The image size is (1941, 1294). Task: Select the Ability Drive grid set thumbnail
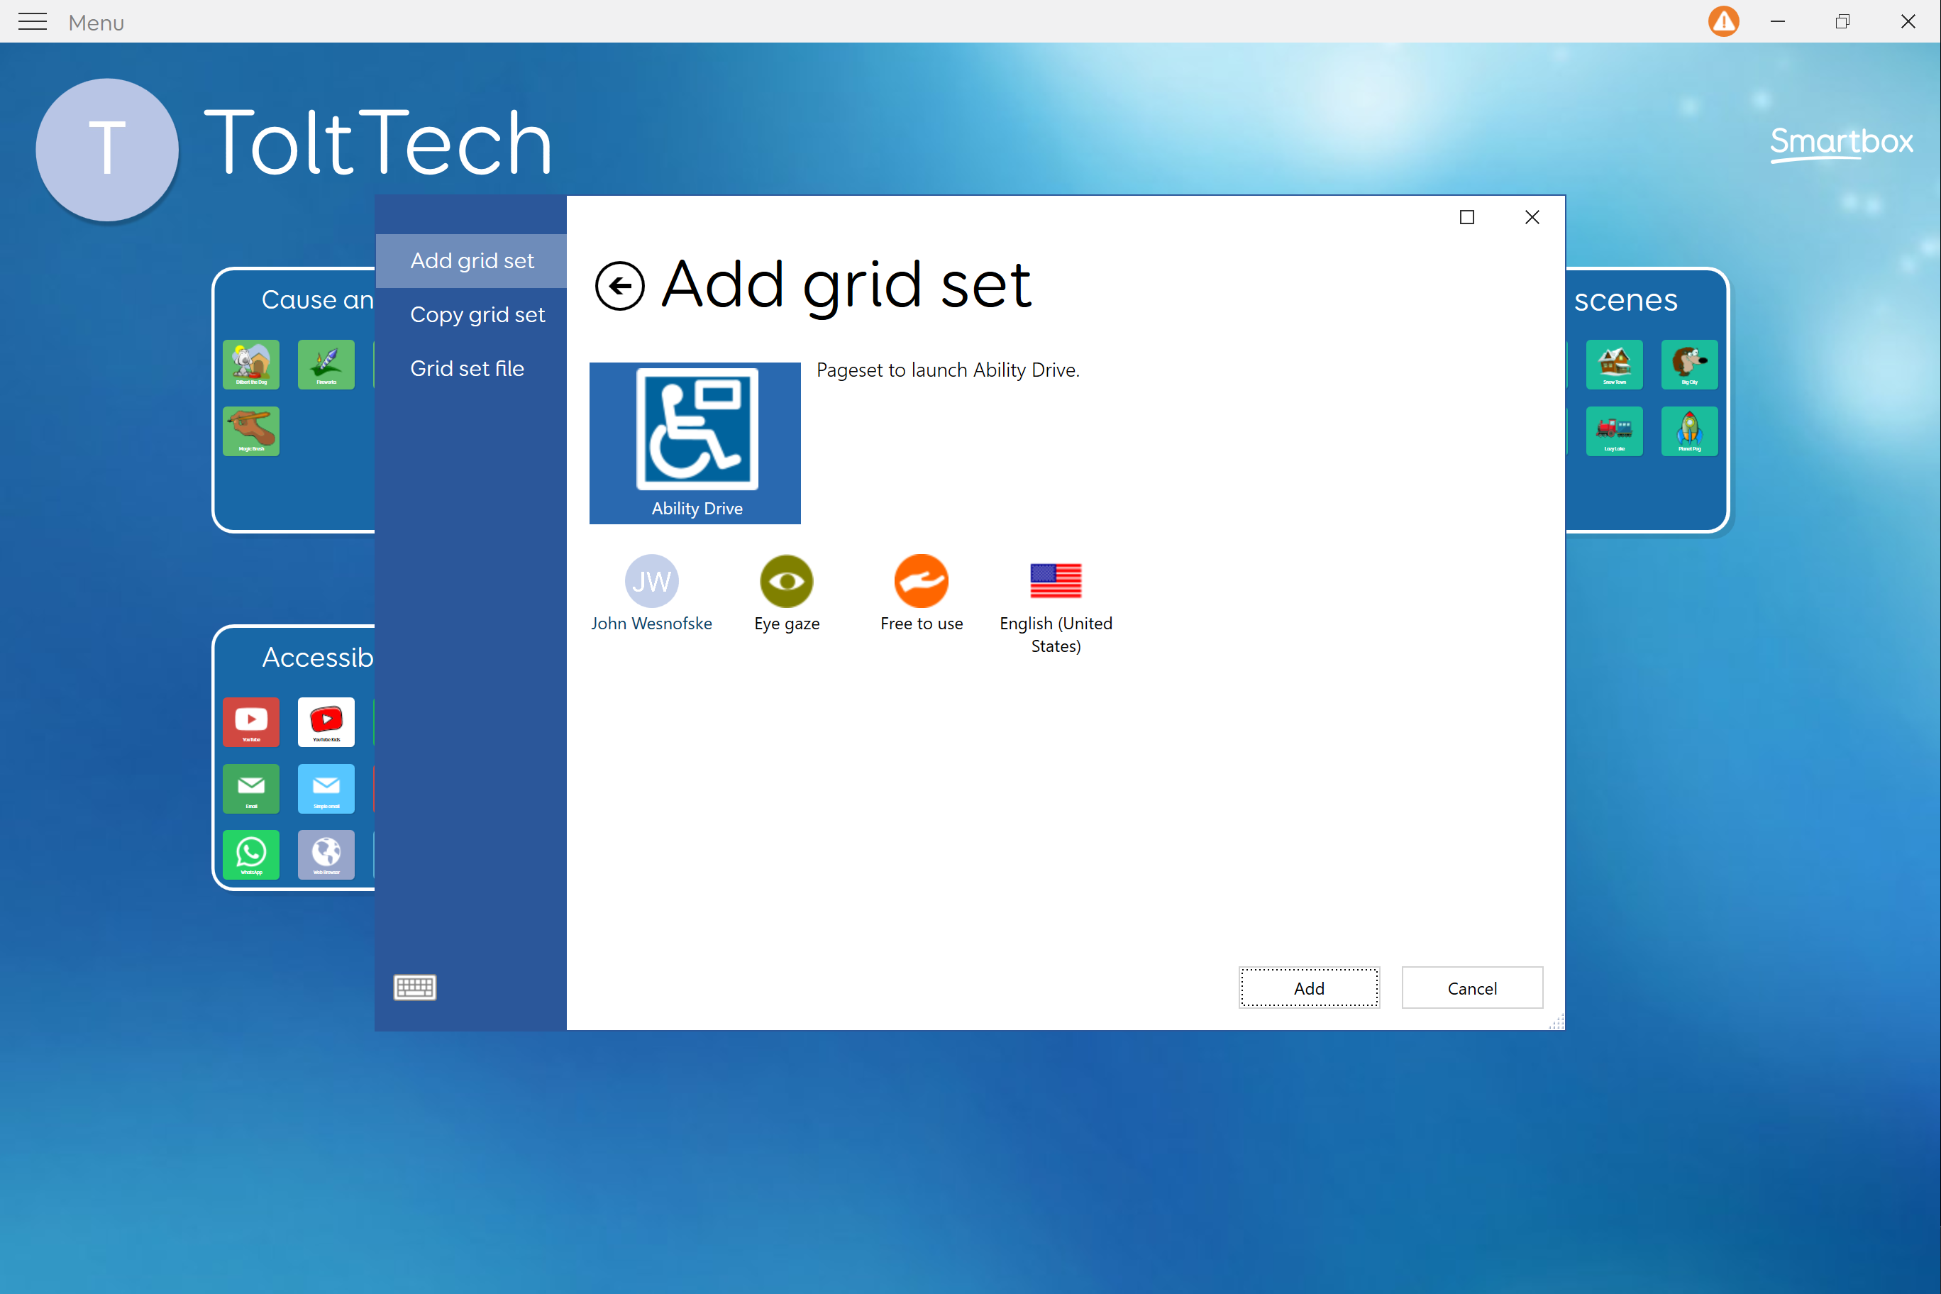(695, 443)
